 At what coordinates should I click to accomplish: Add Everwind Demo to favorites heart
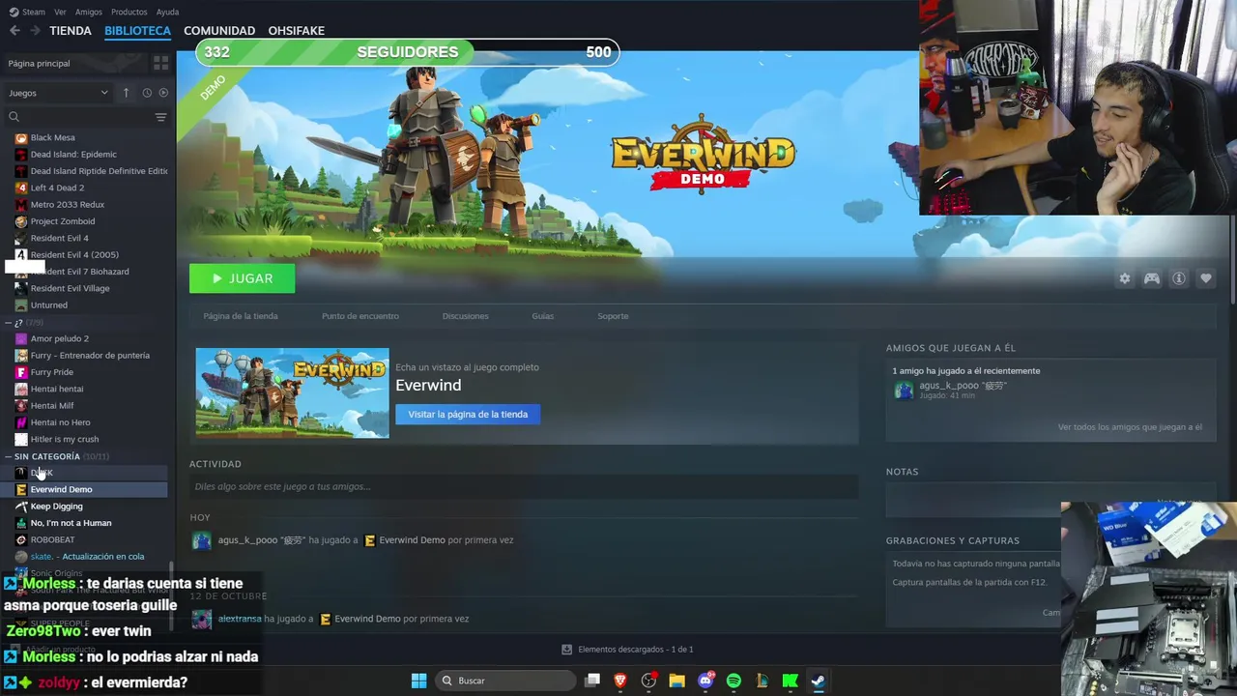(x=1206, y=278)
